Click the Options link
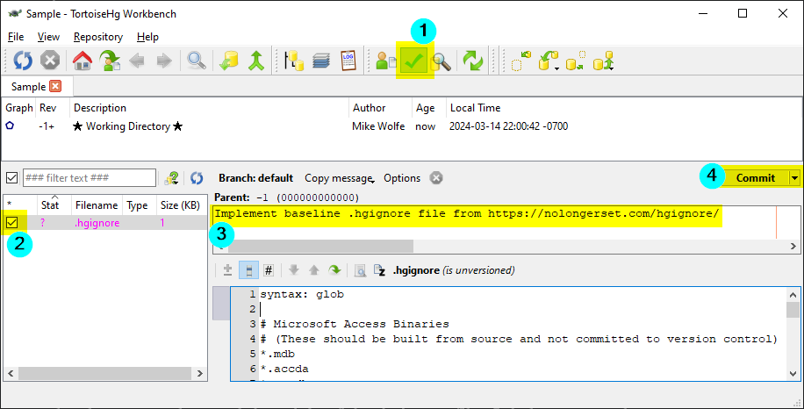Viewport: 804px width, 409px height. pyautogui.click(x=402, y=178)
